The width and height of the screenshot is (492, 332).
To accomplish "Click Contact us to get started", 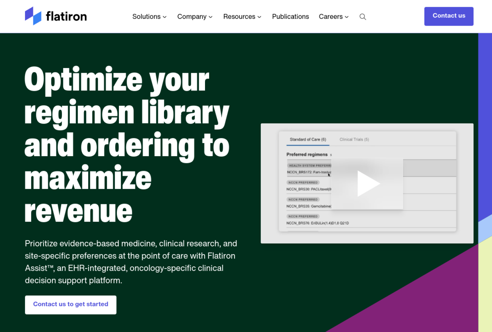I will pyautogui.click(x=71, y=305).
